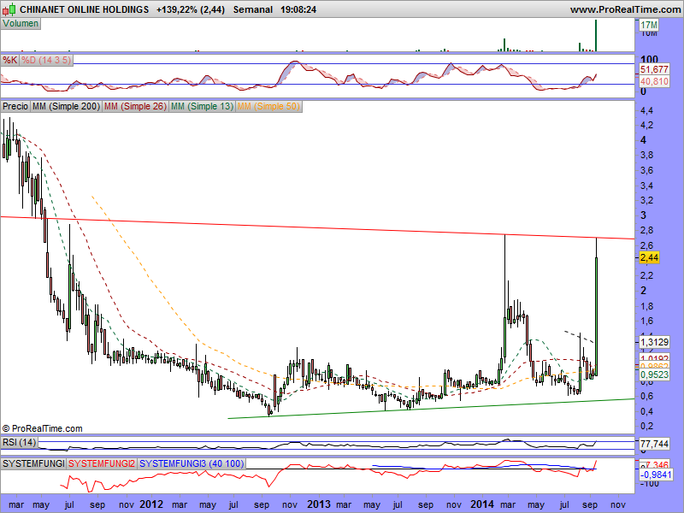Click the candlestick chart icon beside the title
The height and width of the screenshot is (513, 684).
(9, 9)
